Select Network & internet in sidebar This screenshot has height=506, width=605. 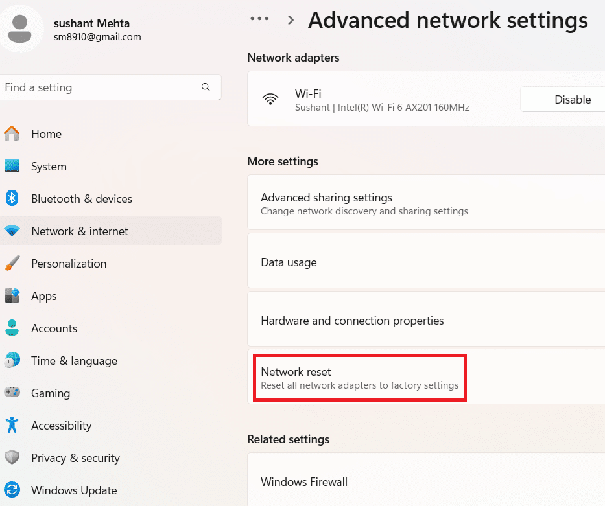79,231
